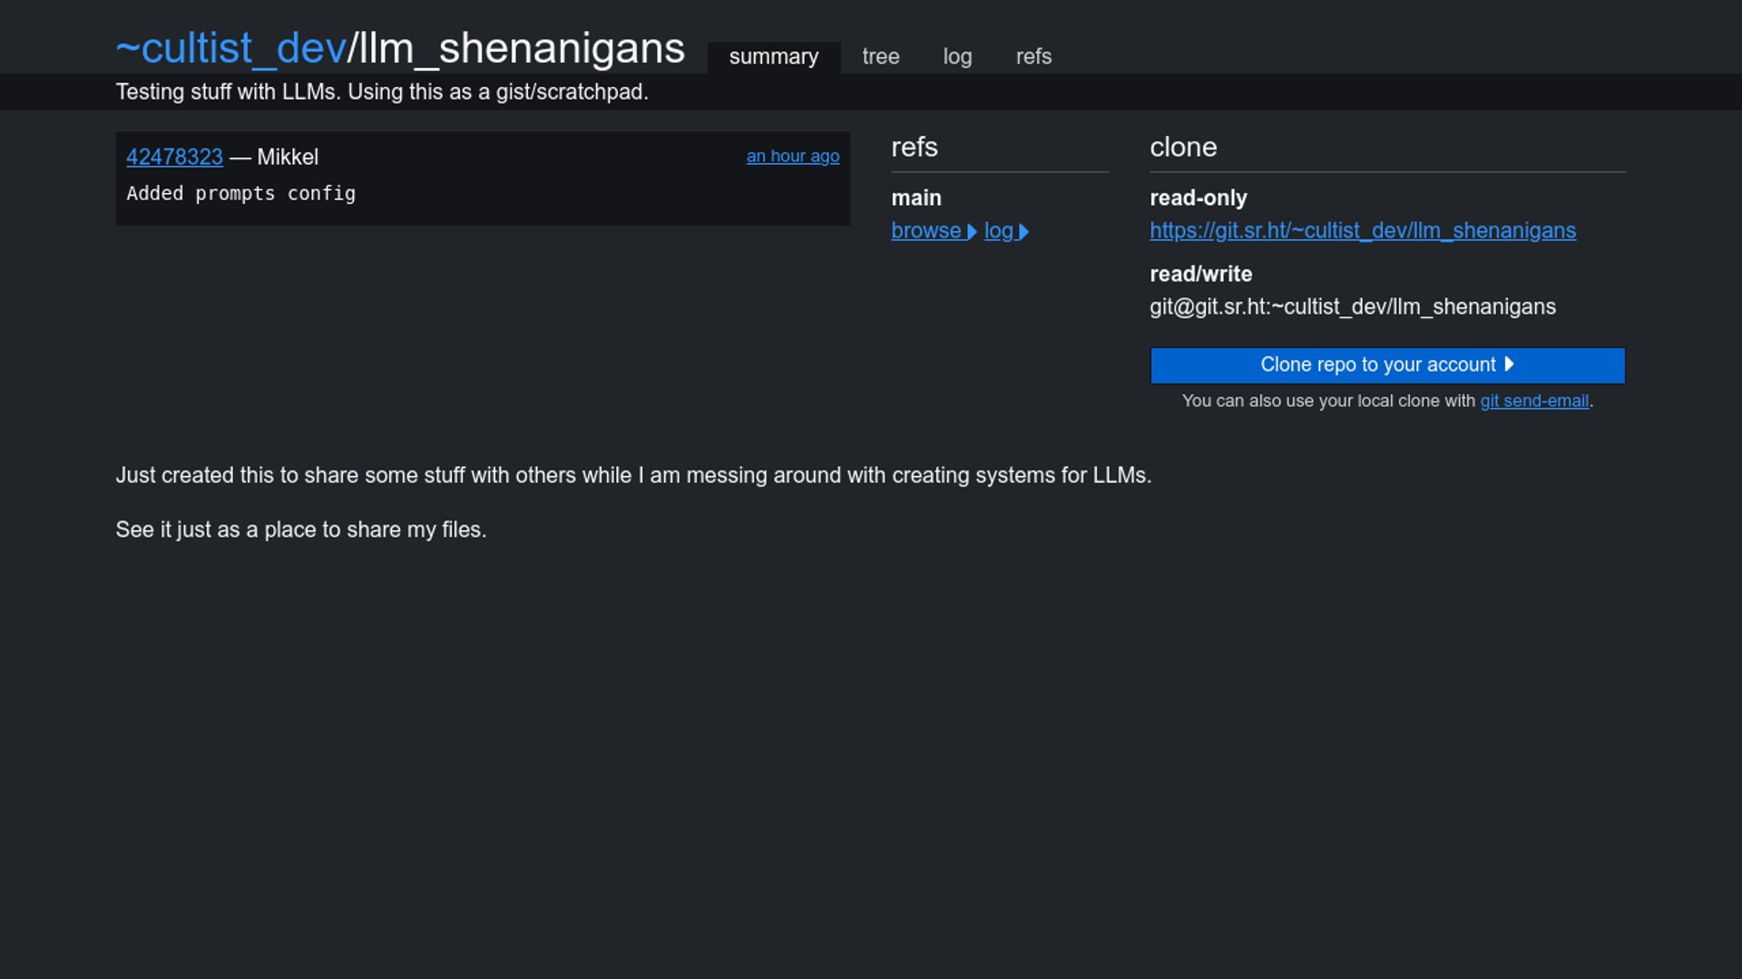This screenshot has height=979, width=1742.
Task: Switch to the summary tab
Action: [773, 57]
